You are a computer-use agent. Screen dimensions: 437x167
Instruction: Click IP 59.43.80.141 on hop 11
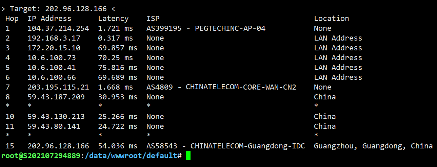click(54, 126)
